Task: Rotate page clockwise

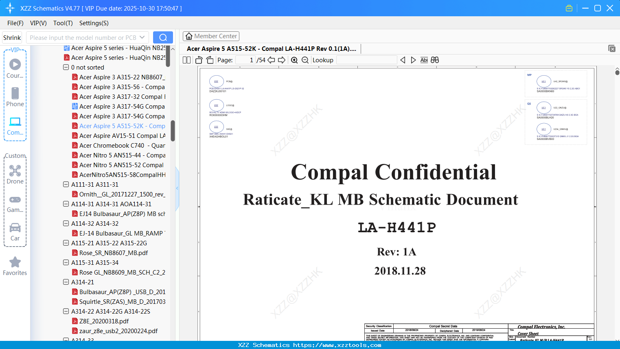Action: click(x=210, y=60)
